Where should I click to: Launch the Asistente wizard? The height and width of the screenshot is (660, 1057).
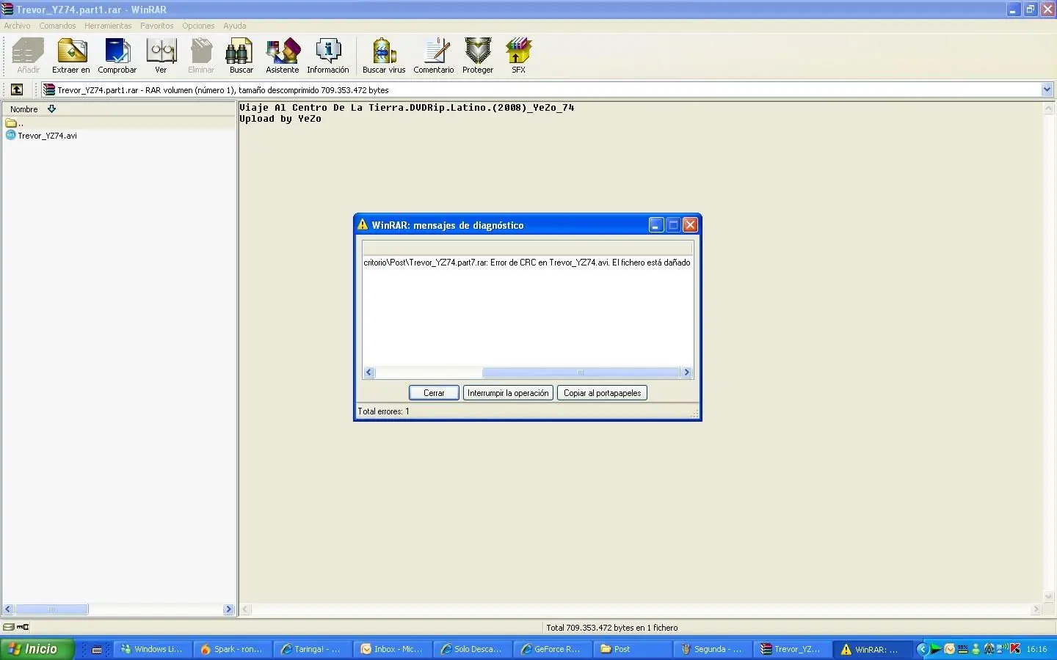click(283, 56)
